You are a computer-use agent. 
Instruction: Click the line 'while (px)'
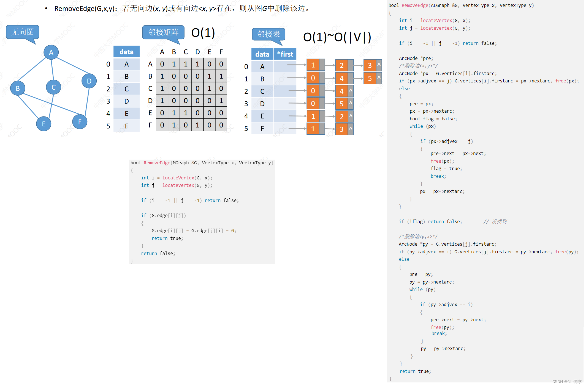click(423, 126)
